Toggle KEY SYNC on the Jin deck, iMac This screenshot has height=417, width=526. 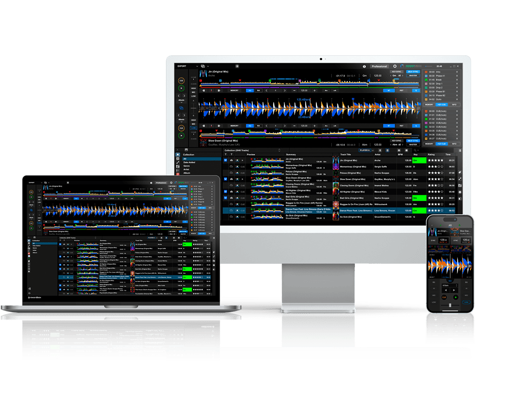(397, 71)
